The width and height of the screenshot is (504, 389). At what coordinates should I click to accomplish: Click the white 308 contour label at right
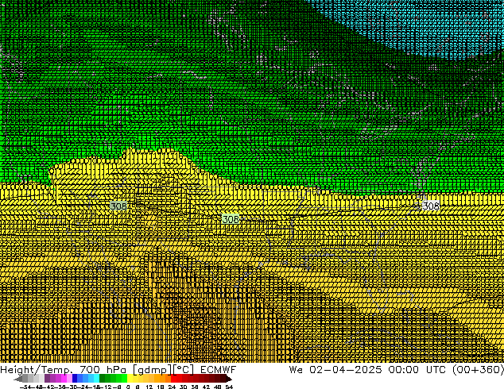(x=431, y=206)
